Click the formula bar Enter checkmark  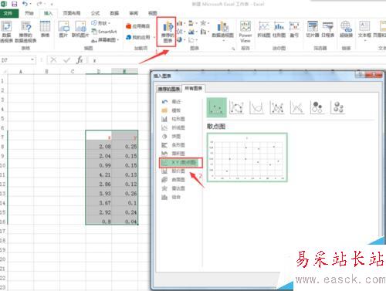pyautogui.click(x=66, y=60)
